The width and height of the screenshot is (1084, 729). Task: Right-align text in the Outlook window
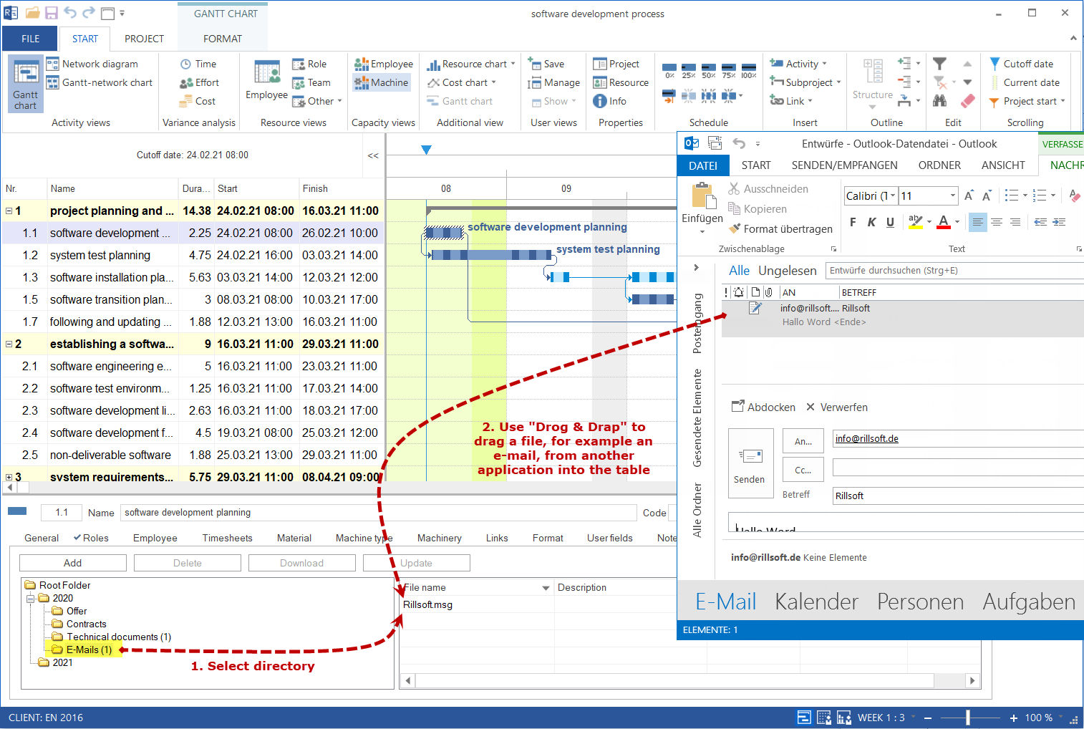[x=1015, y=222]
